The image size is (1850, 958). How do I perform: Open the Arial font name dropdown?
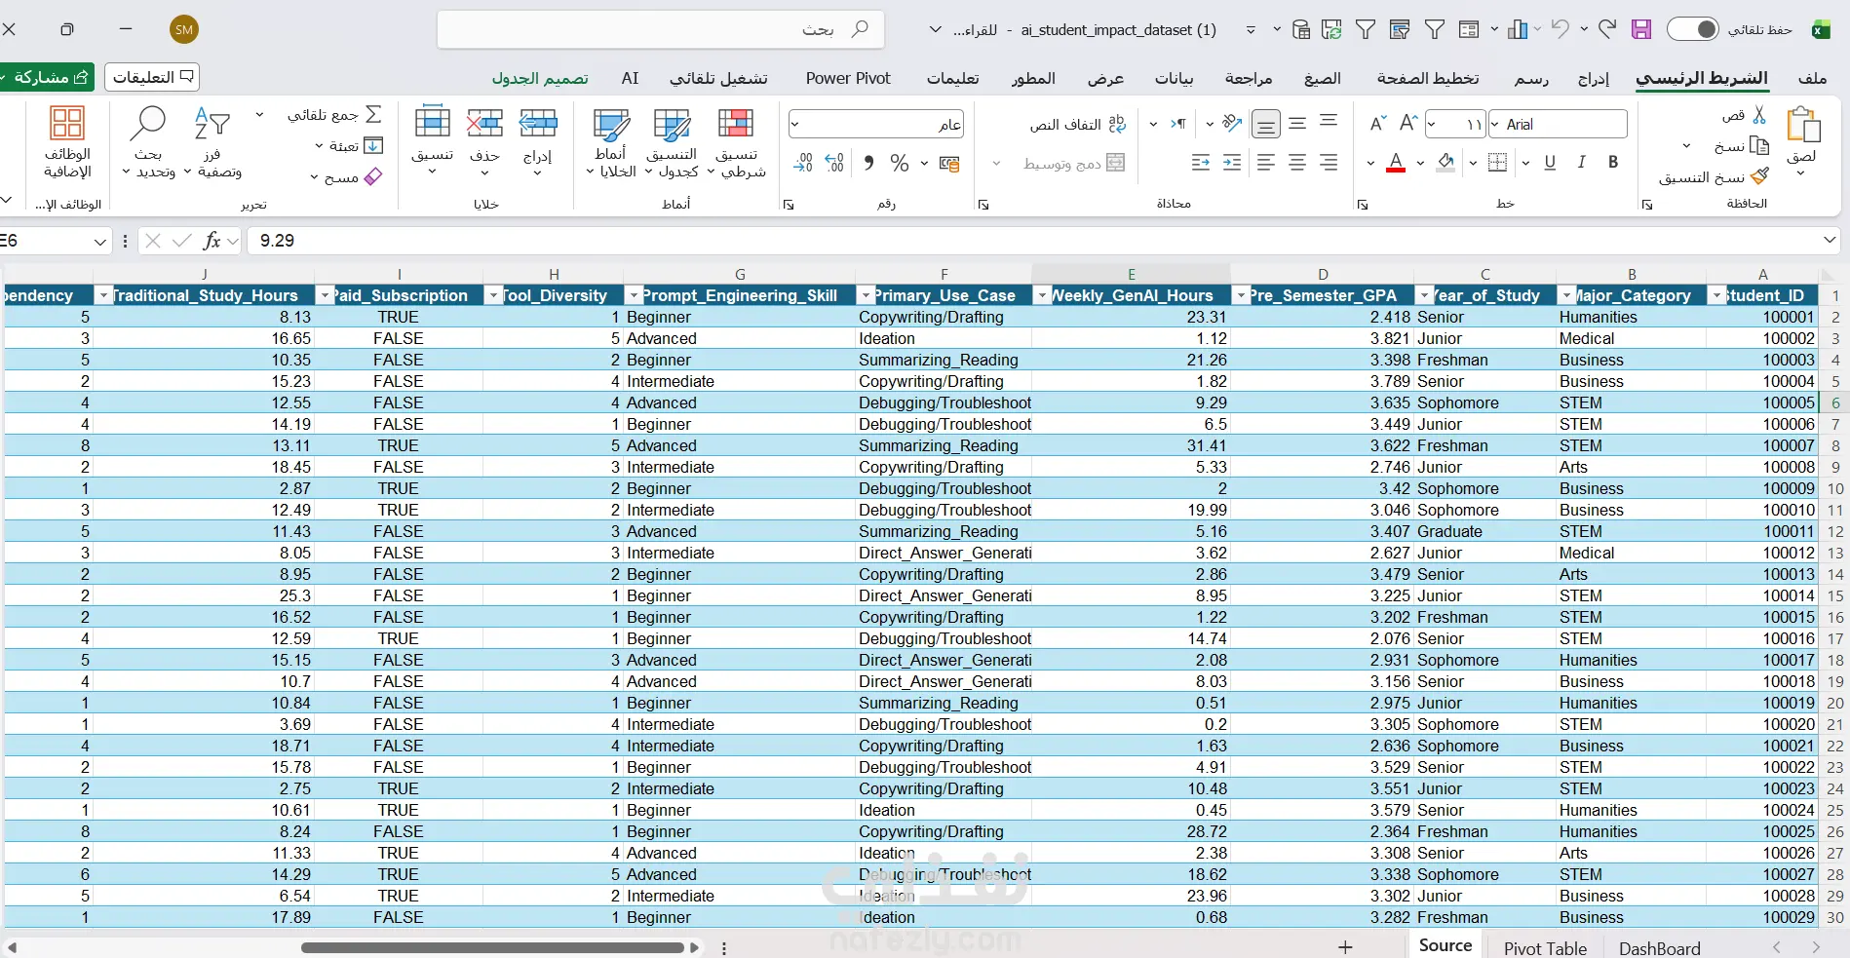pos(1495,124)
